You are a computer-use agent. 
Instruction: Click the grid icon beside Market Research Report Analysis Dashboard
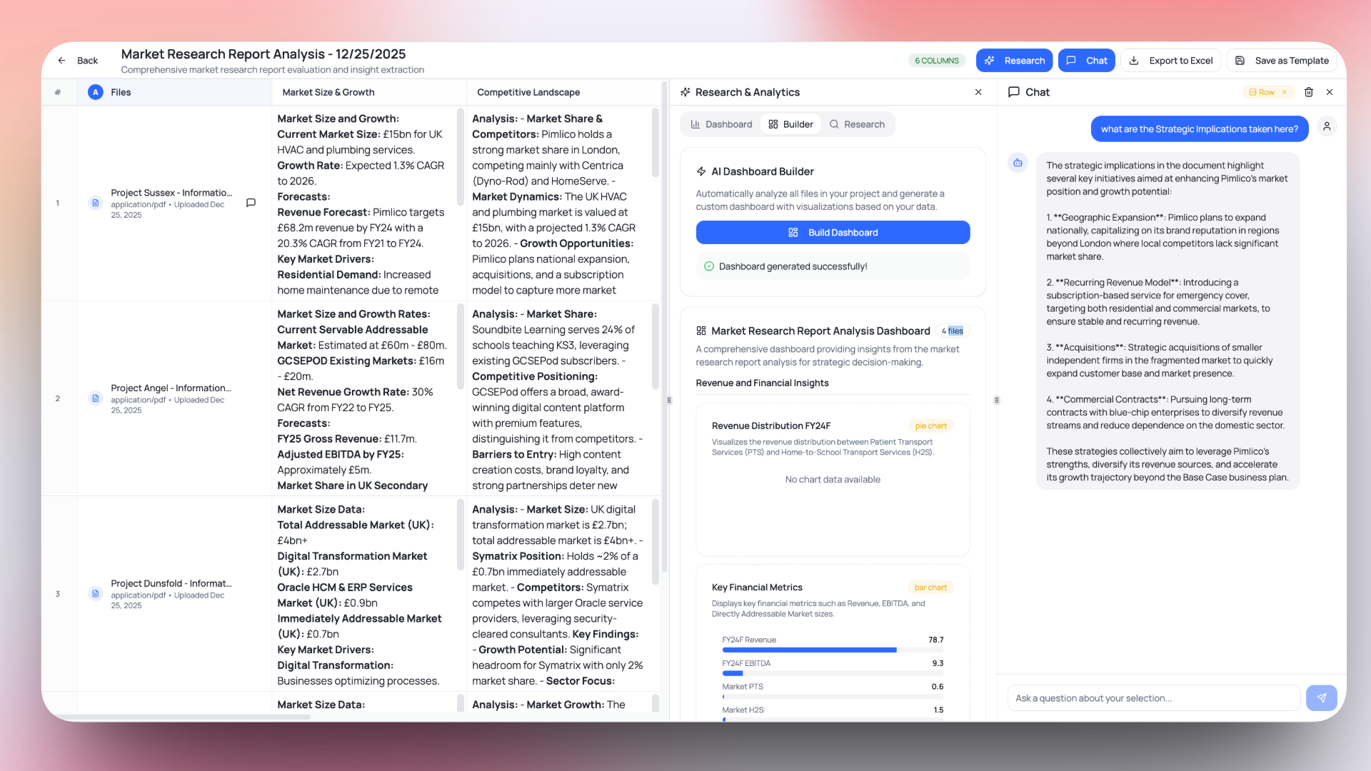click(x=700, y=331)
